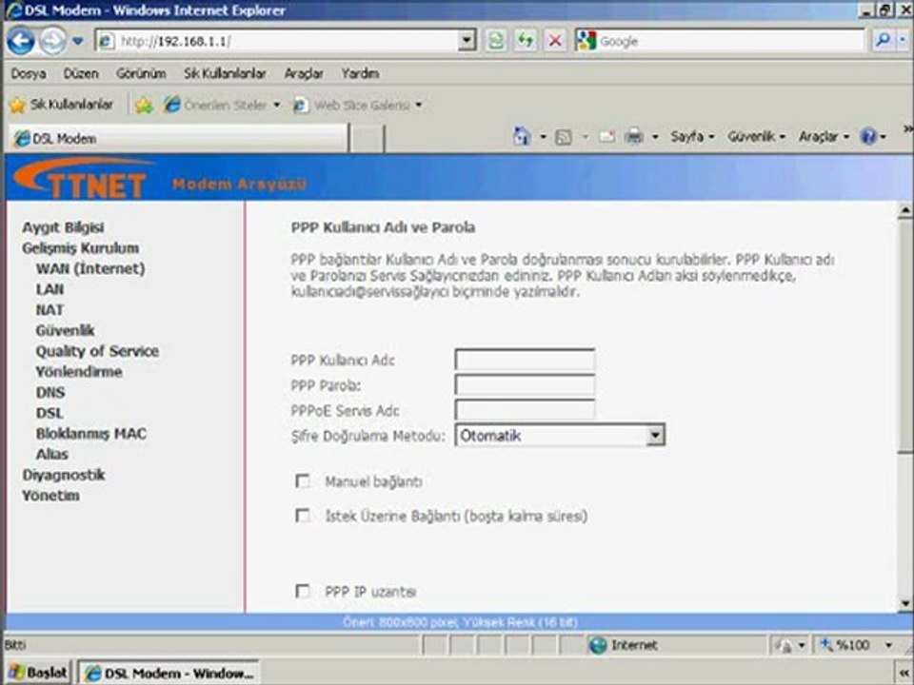Click inside the Google search box
This screenshot has width=914, height=685.
pyautogui.click(x=730, y=41)
